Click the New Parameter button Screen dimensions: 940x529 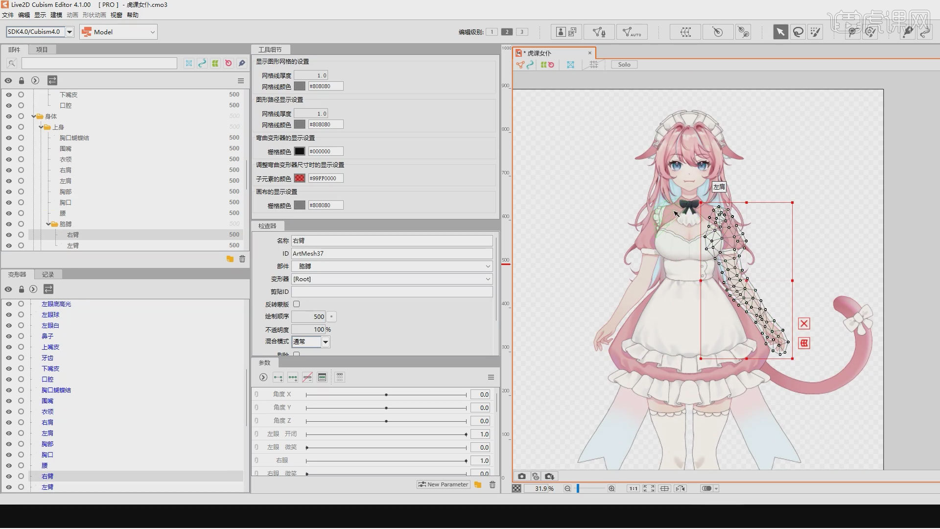(x=443, y=484)
